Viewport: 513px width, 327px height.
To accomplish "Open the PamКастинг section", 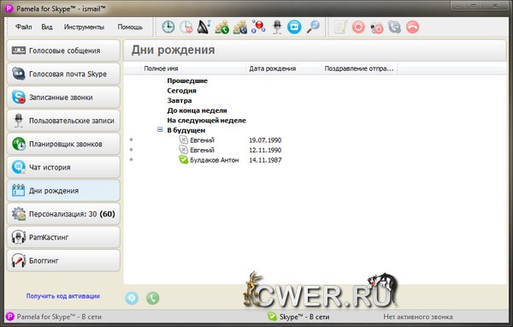I will pyautogui.click(x=63, y=237).
